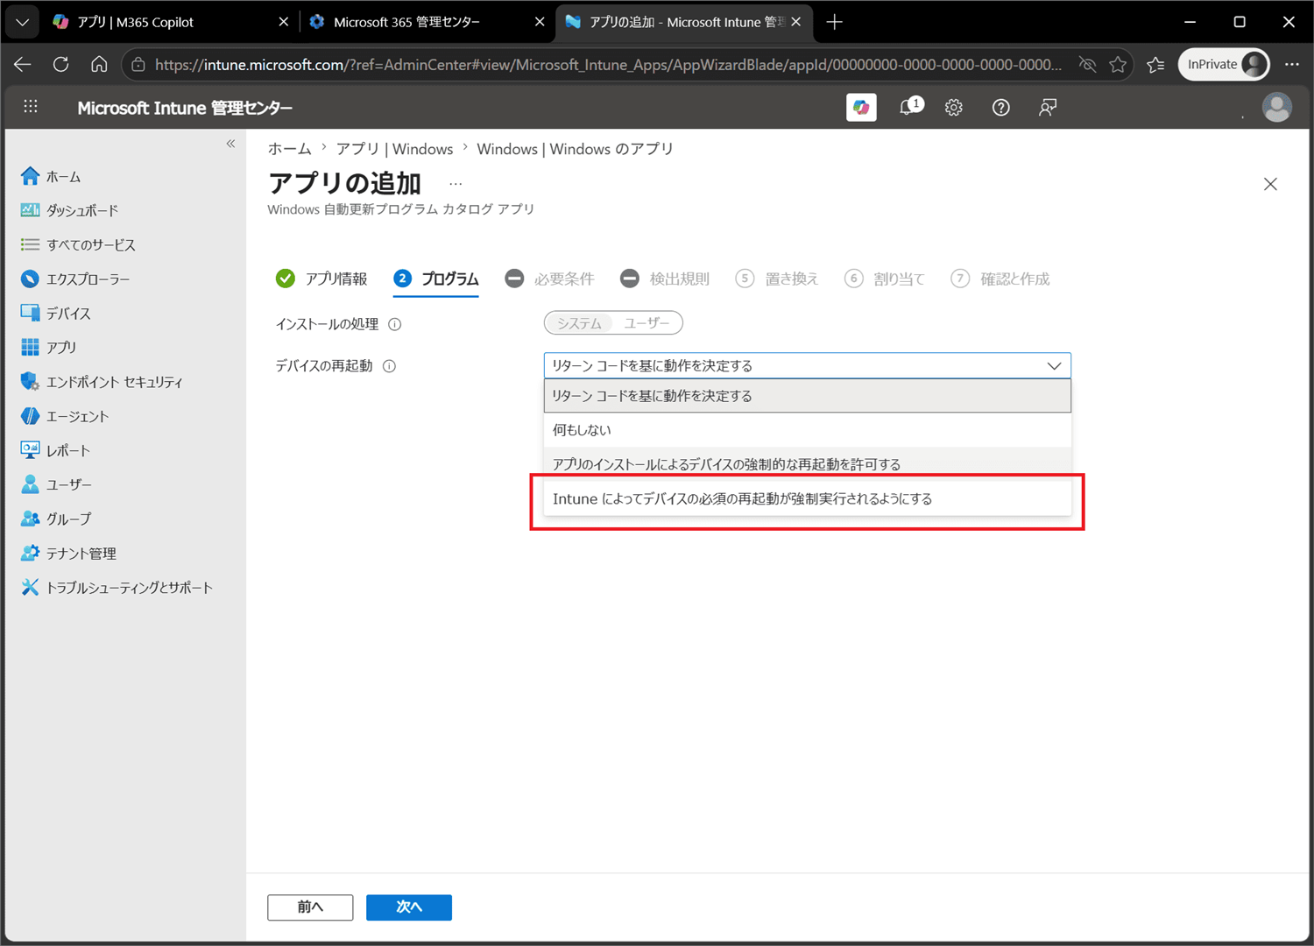Click the エンドポイント セキュリティ shield icon
This screenshot has width=1314, height=946.
(x=31, y=382)
